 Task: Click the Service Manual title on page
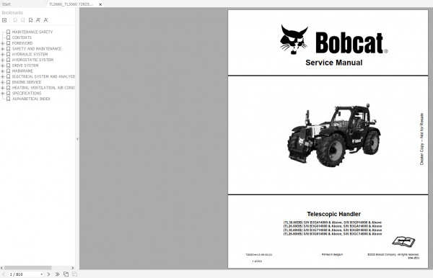coord(334,63)
